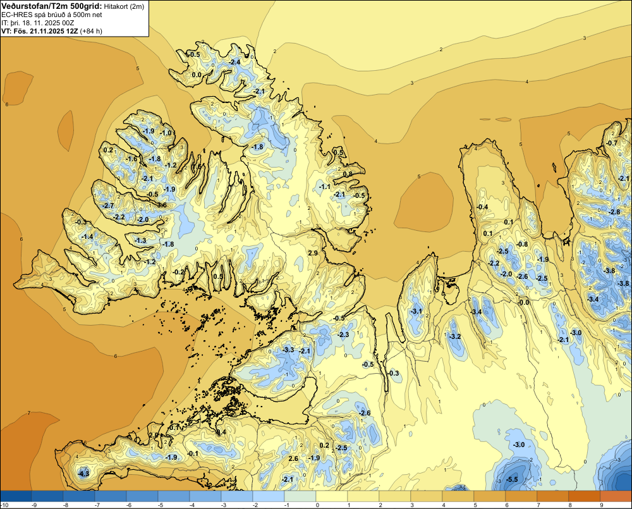
Task: Click the '0.4' temperature value on the map
Action: click(221, 432)
